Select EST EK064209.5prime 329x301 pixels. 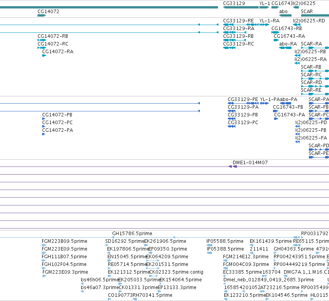pos(153,261)
